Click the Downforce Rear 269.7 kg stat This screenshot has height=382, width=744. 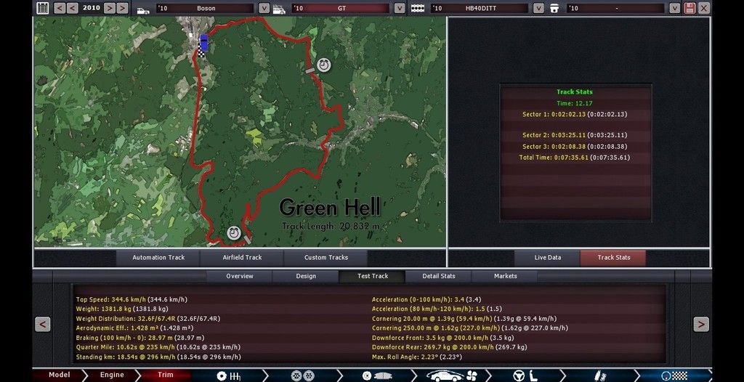449,347
